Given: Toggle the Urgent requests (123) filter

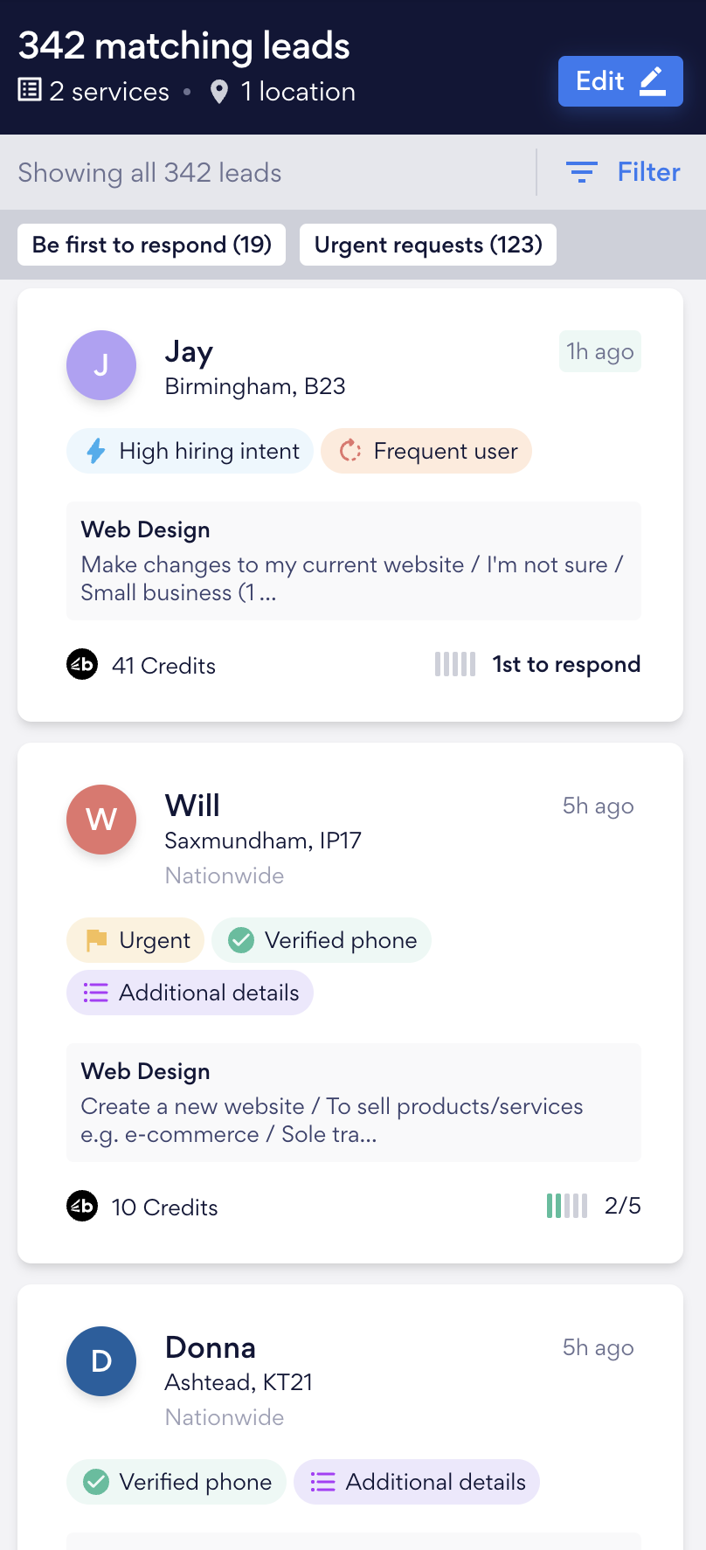Looking at the screenshot, I should pos(428,245).
